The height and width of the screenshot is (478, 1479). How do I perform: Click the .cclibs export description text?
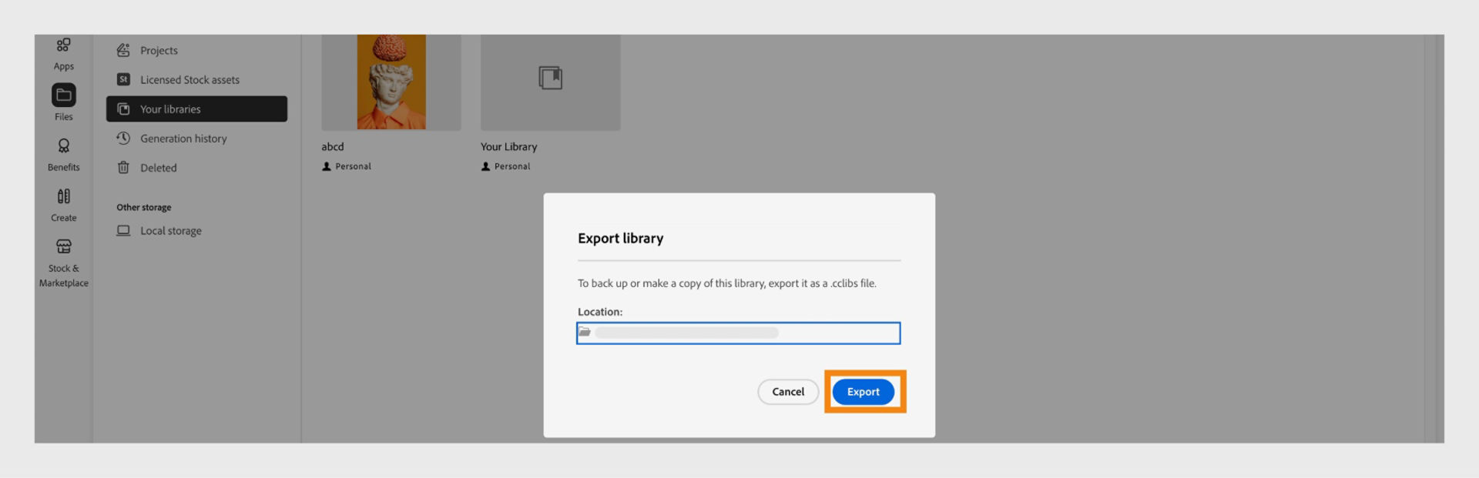click(727, 283)
